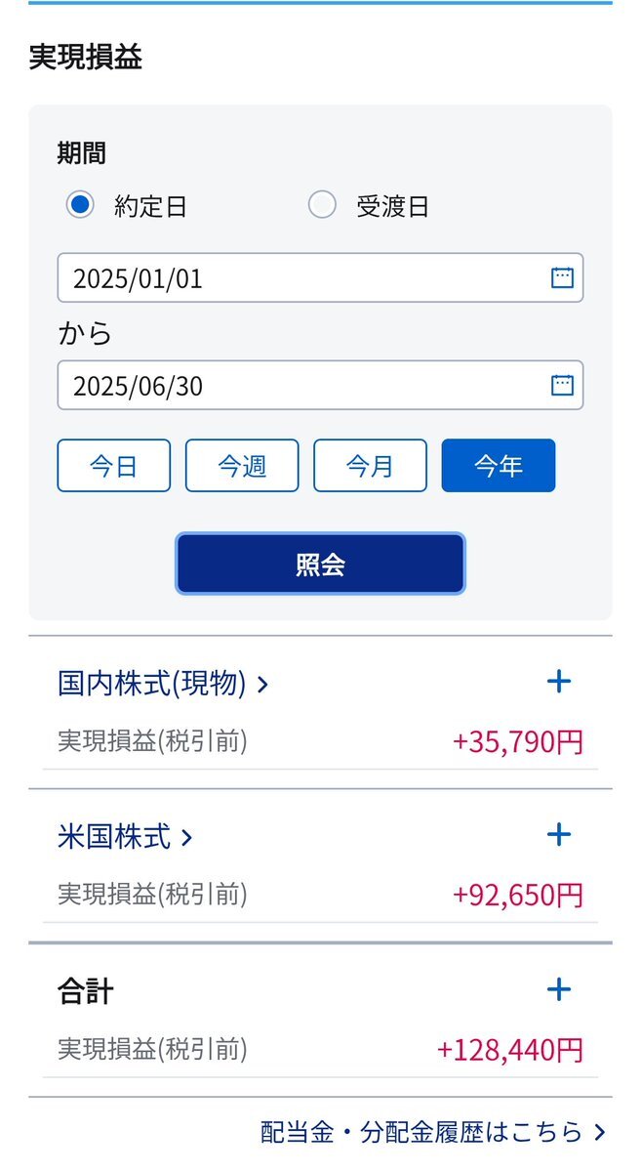
Task: Click the 2025/01/01 start date field
Action: tap(320, 277)
